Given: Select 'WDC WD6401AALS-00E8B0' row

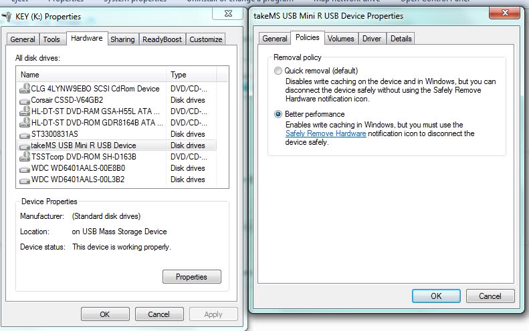Looking at the screenshot, I should (x=116, y=168).
